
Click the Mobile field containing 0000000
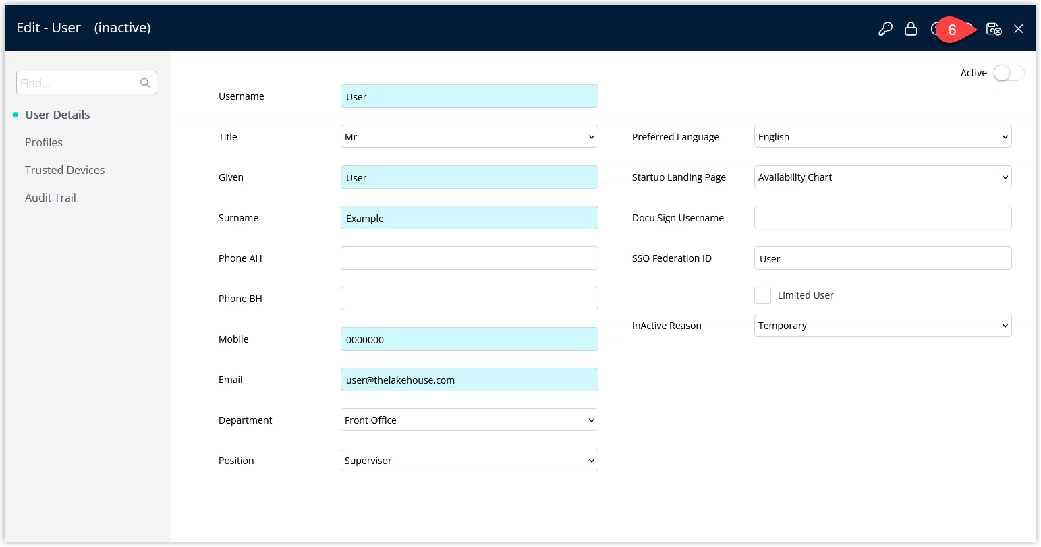coord(470,339)
